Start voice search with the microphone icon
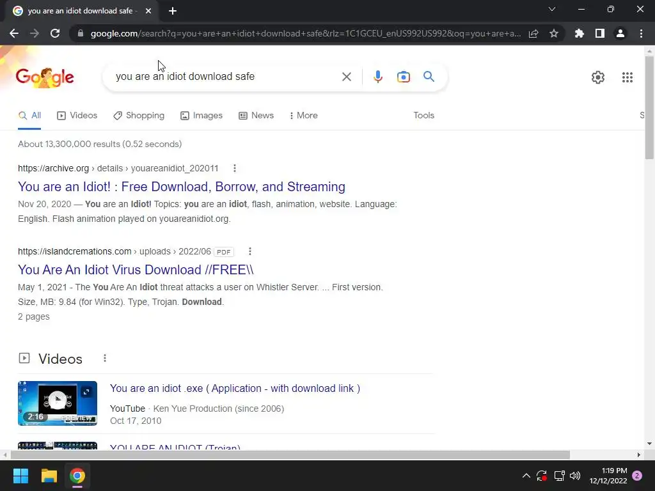Image resolution: width=655 pixels, height=491 pixels. (x=377, y=77)
